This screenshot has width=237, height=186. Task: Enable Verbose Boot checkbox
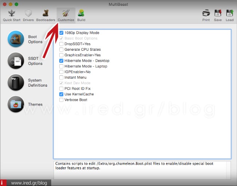pyautogui.click(x=61, y=100)
